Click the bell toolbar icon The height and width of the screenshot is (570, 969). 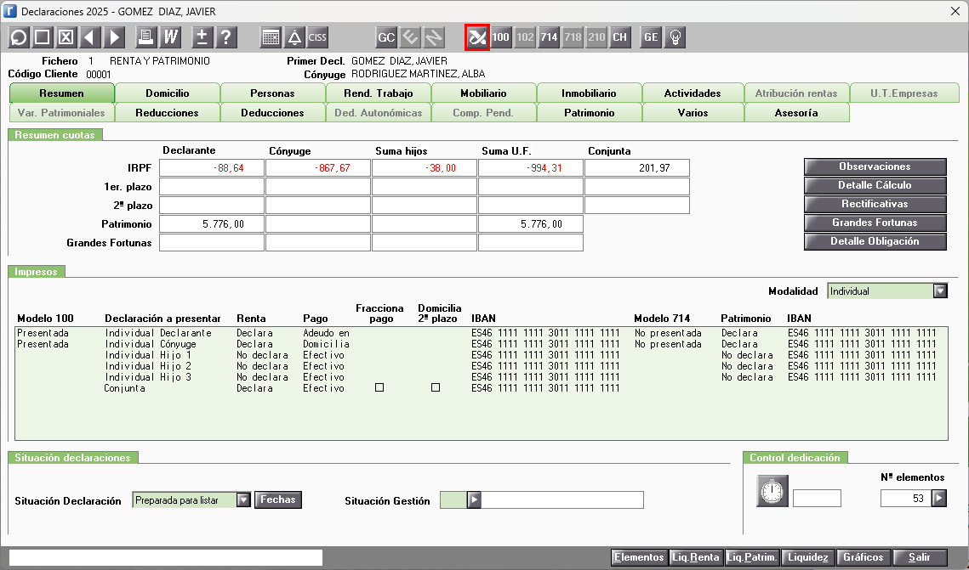click(x=294, y=37)
